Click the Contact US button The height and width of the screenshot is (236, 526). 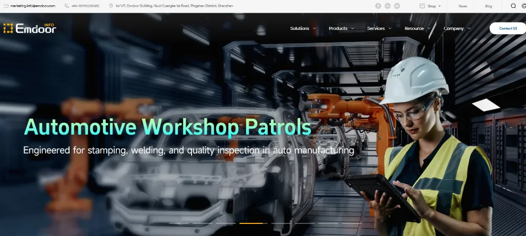click(x=508, y=28)
